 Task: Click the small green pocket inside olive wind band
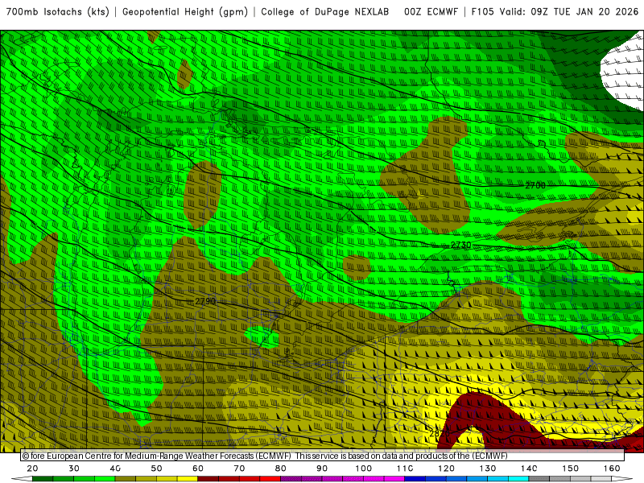pyautogui.click(x=262, y=337)
